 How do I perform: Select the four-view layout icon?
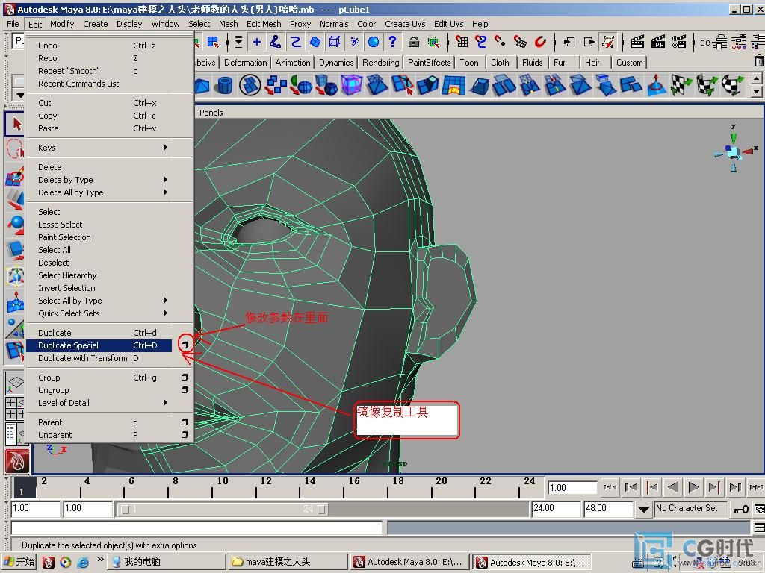(15, 408)
